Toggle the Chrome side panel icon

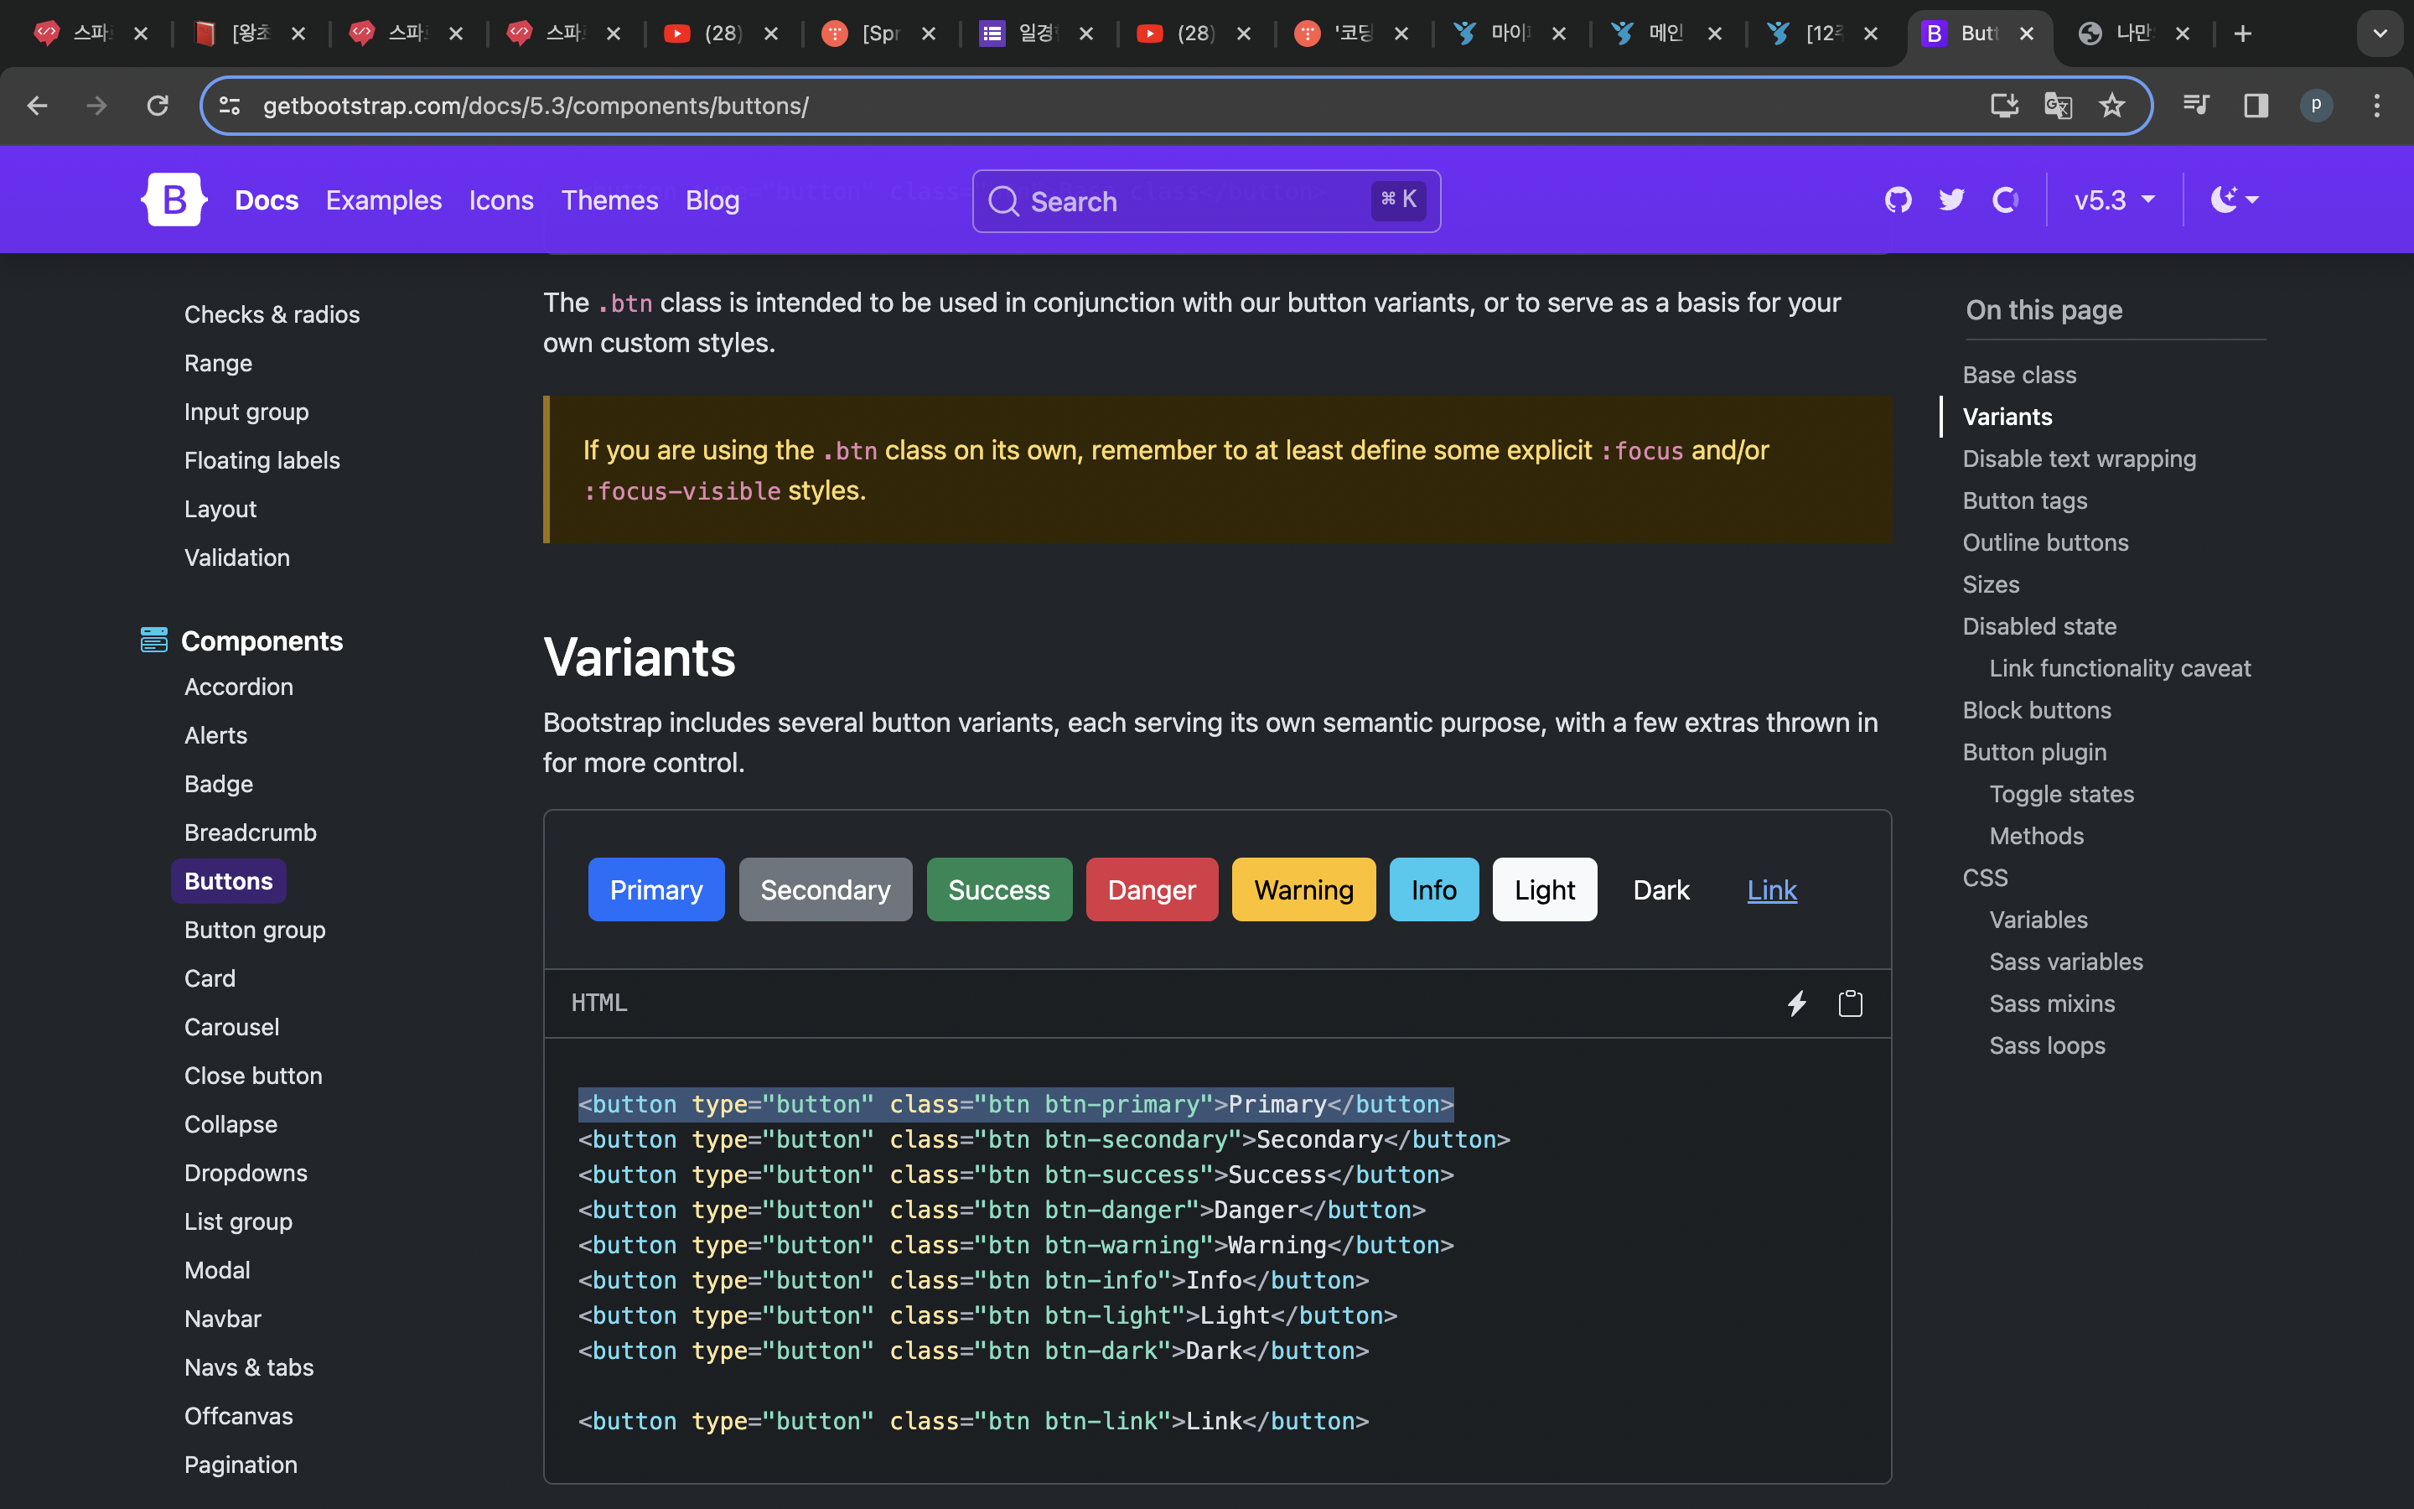[2256, 106]
